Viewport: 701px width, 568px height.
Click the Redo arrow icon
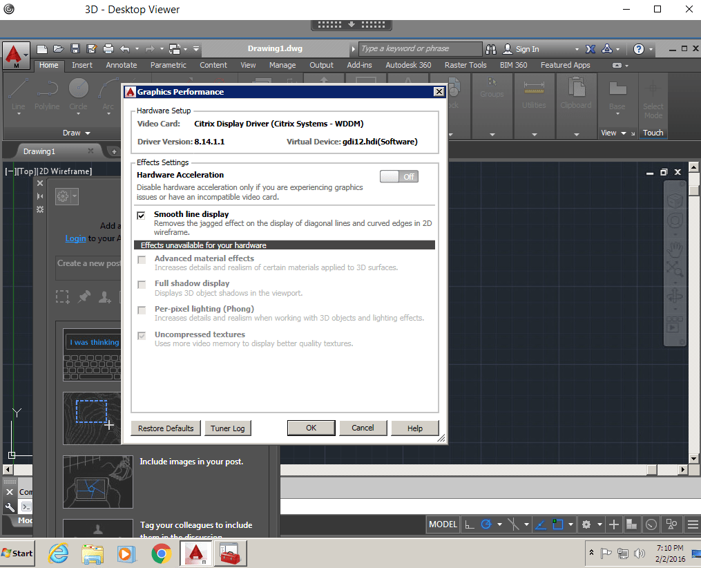pyautogui.click(x=150, y=49)
